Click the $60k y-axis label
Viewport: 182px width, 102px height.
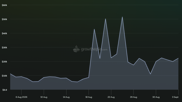click(4, 5)
